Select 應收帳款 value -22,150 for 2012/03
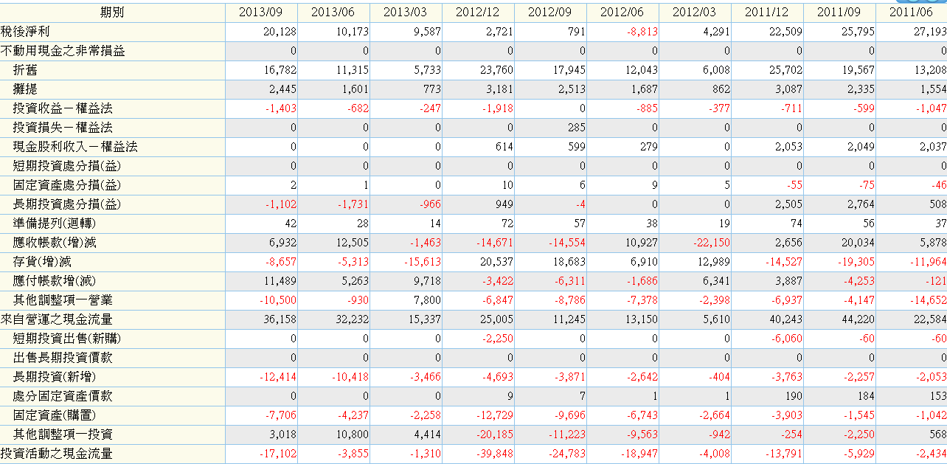Screen dimensions: 947x464 pyautogui.click(x=712, y=243)
